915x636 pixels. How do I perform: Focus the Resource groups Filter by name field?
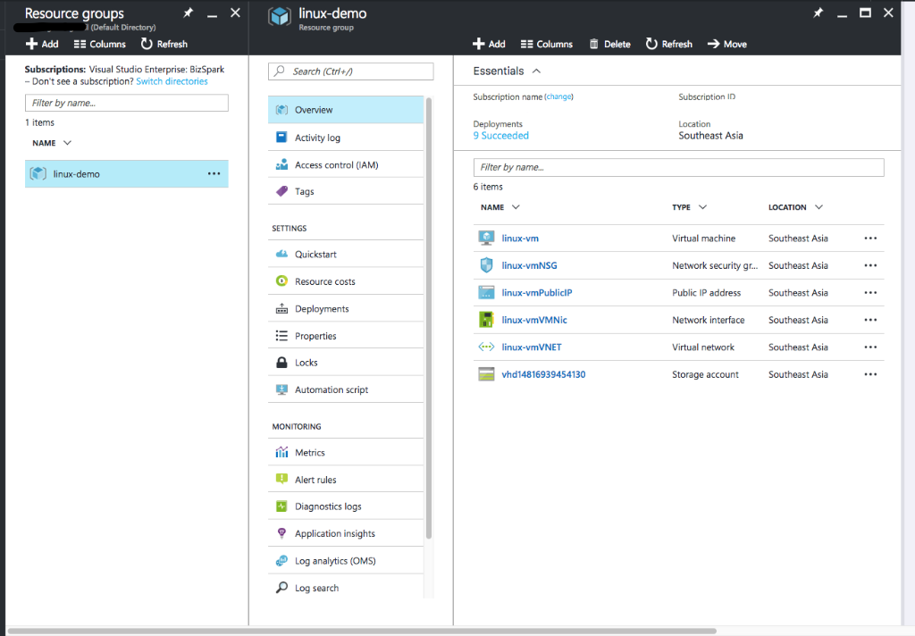[127, 103]
